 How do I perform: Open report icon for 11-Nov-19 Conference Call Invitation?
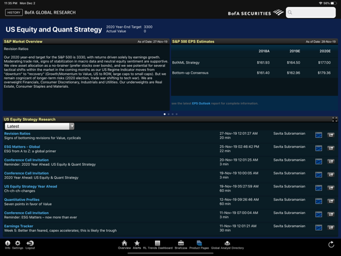tap(319, 215)
